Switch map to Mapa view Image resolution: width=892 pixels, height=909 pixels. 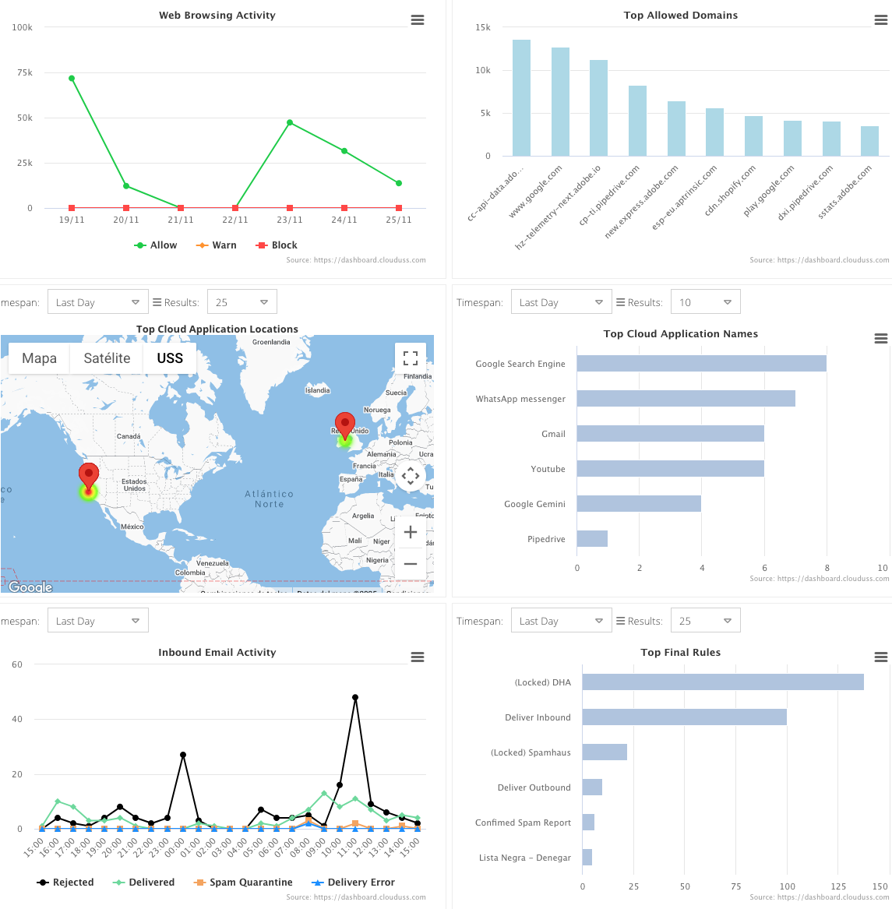coord(40,358)
